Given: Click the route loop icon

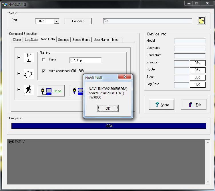Looking at the screenshot, I should (x=29, y=74).
